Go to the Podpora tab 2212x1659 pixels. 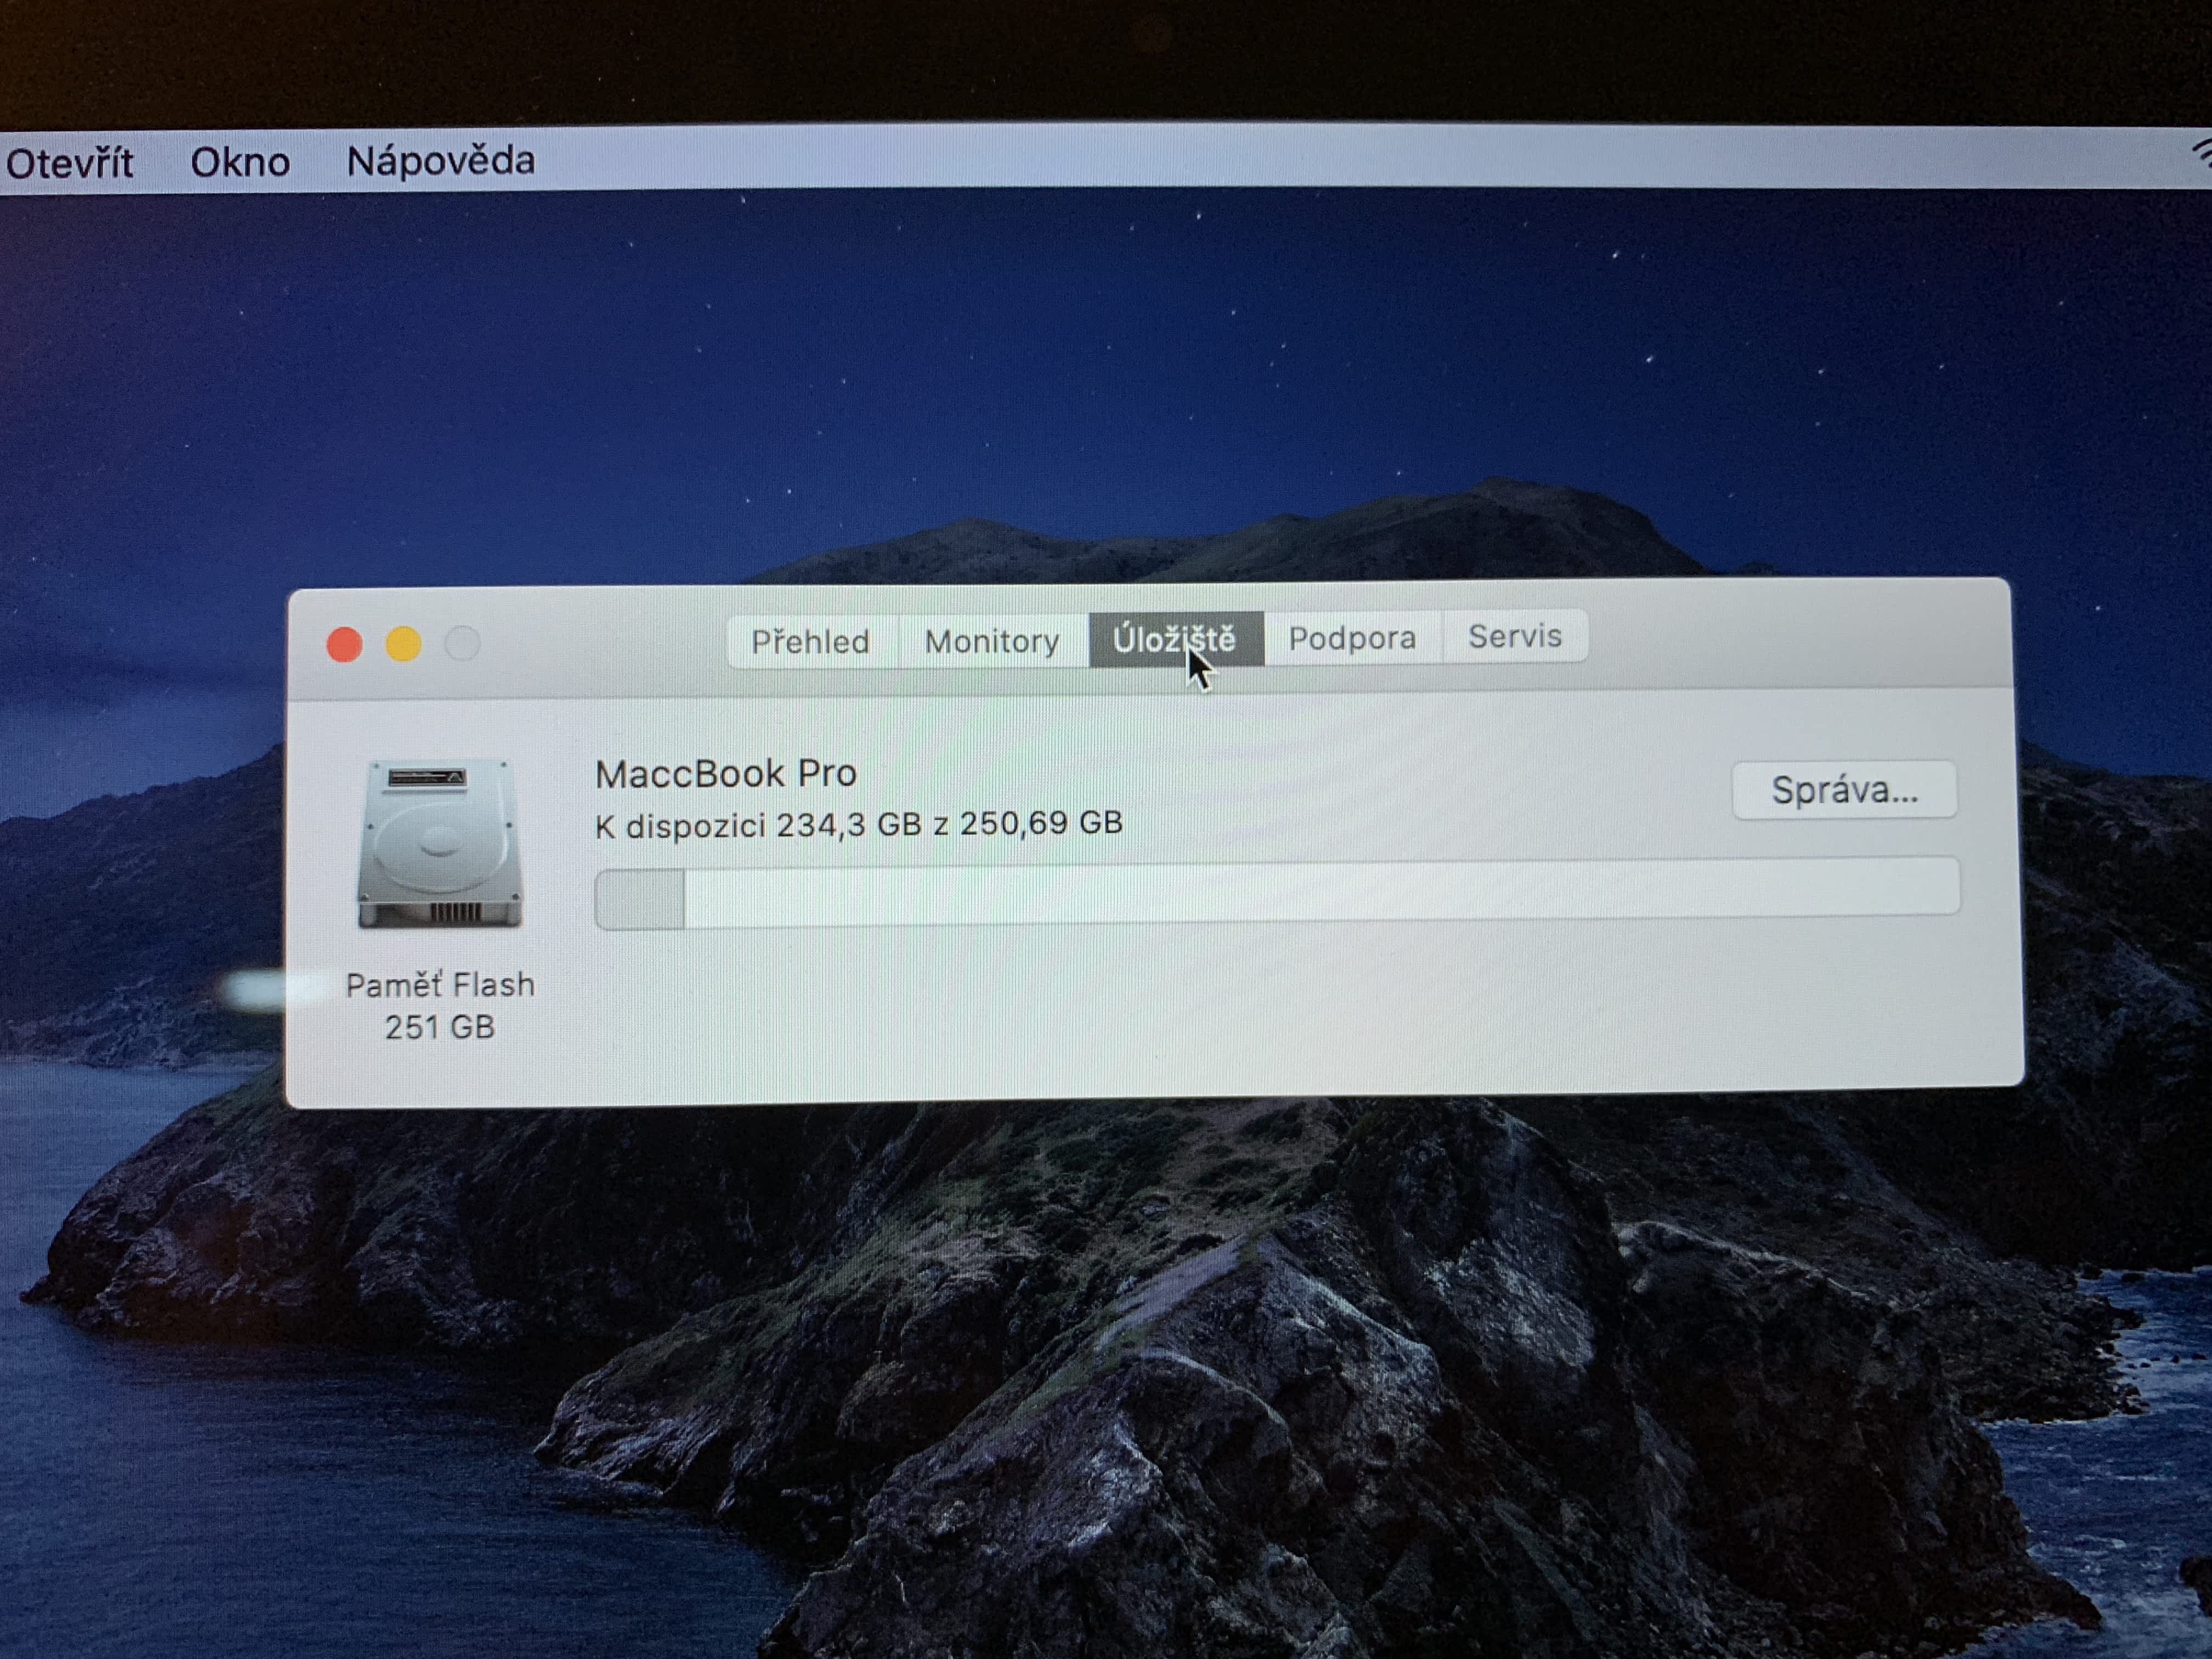point(1352,638)
